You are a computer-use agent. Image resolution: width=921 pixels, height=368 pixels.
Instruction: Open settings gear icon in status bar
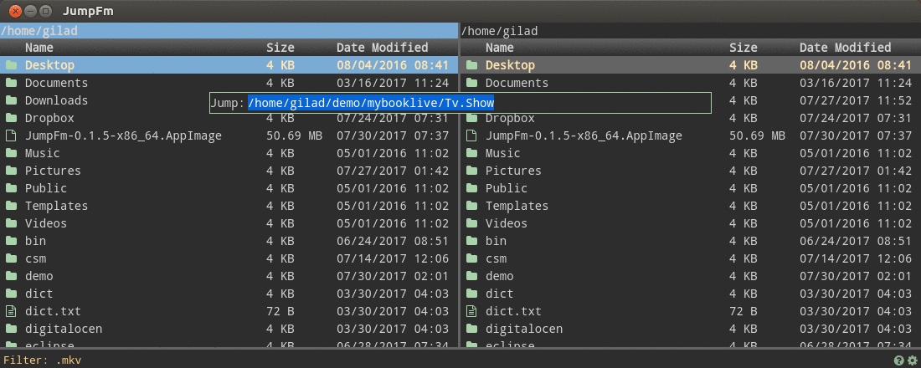[912, 360]
